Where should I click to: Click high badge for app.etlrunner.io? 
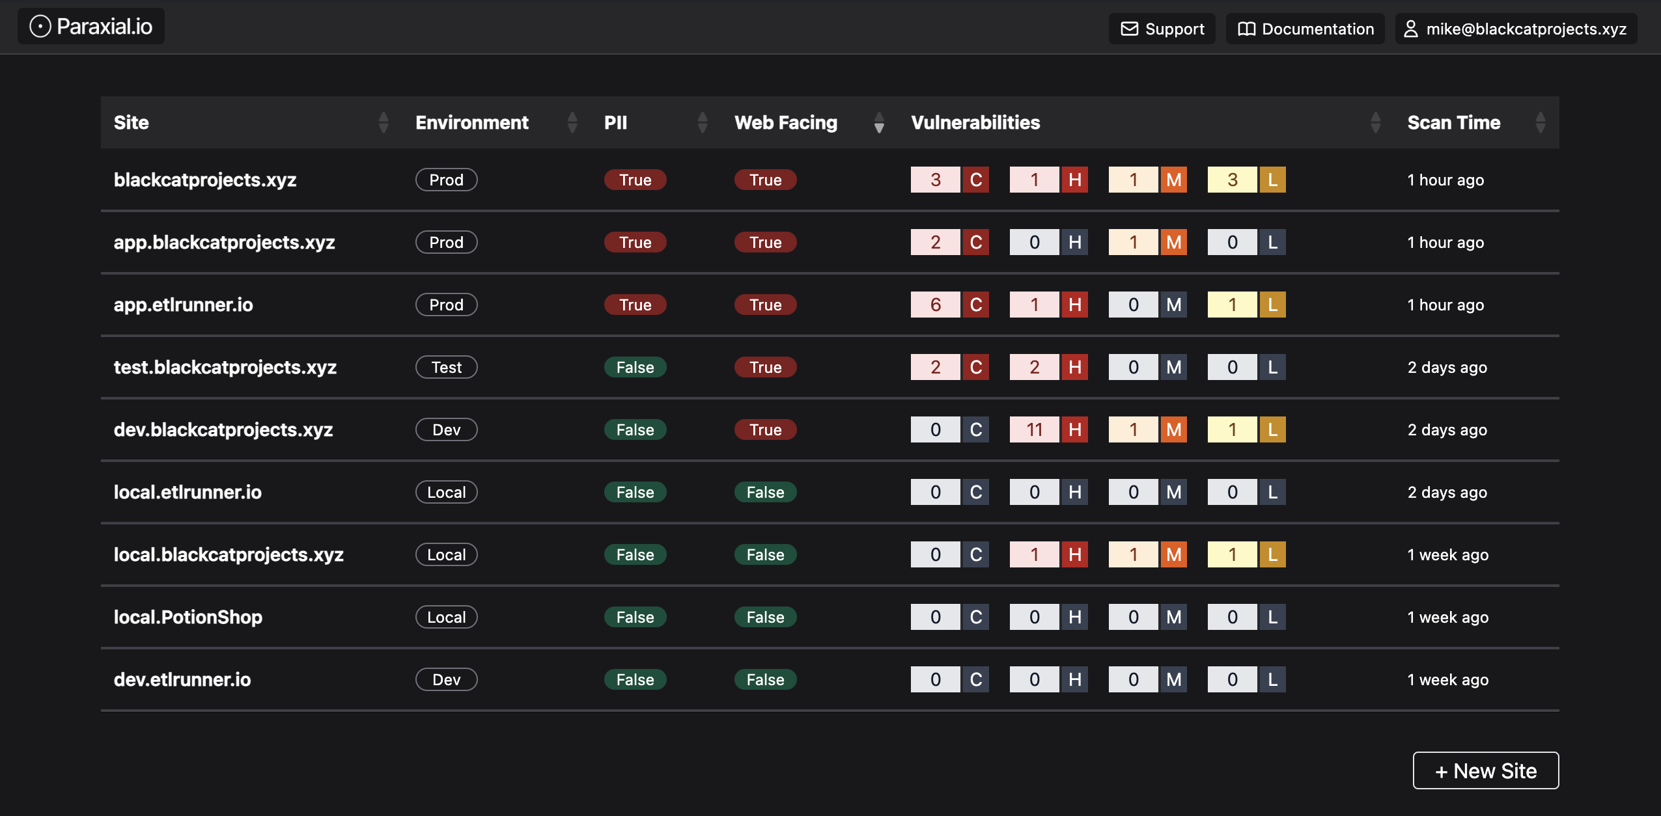click(1049, 305)
